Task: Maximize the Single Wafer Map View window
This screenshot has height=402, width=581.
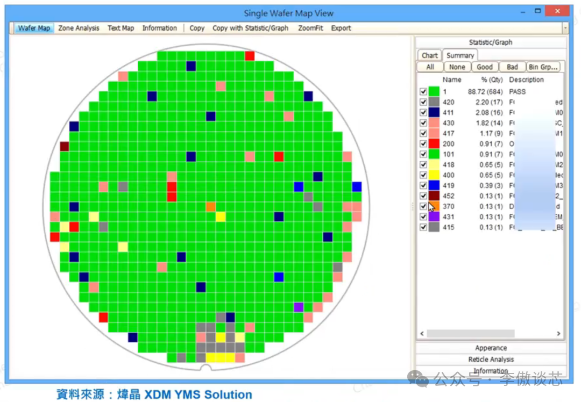Action: click(537, 11)
